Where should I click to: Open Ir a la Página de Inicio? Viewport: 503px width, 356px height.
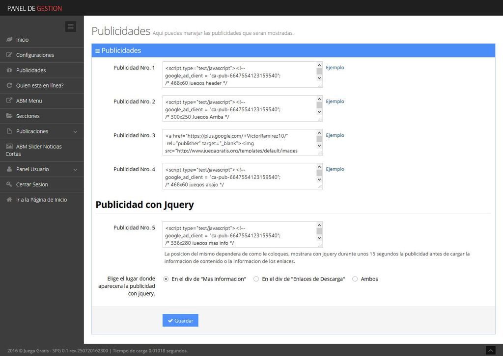42,200
